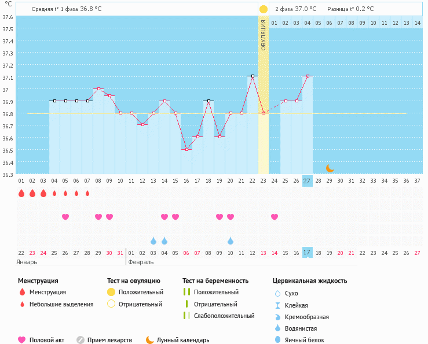Click the blue fluid drop on cycle day 20
The image size is (428, 344).
(x=231, y=241)
